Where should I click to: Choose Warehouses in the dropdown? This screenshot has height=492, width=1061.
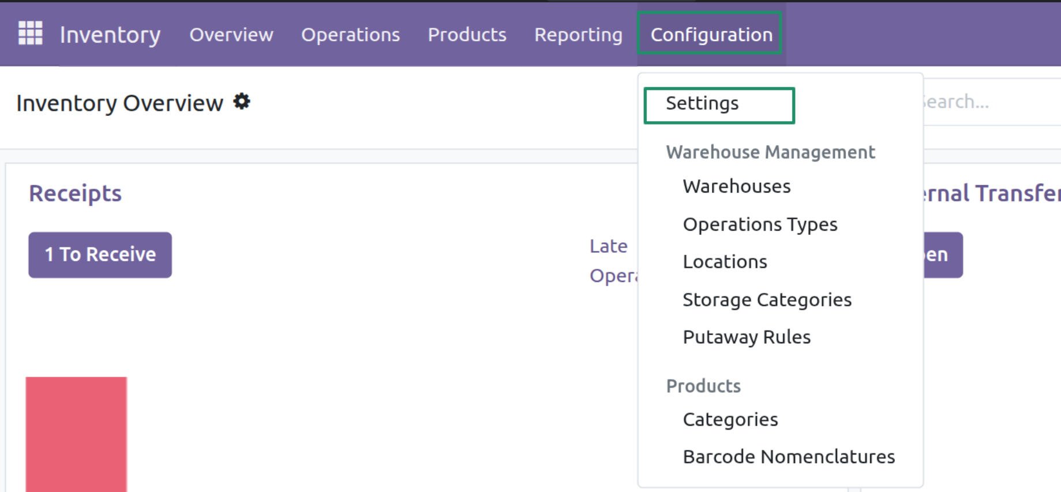737,186
